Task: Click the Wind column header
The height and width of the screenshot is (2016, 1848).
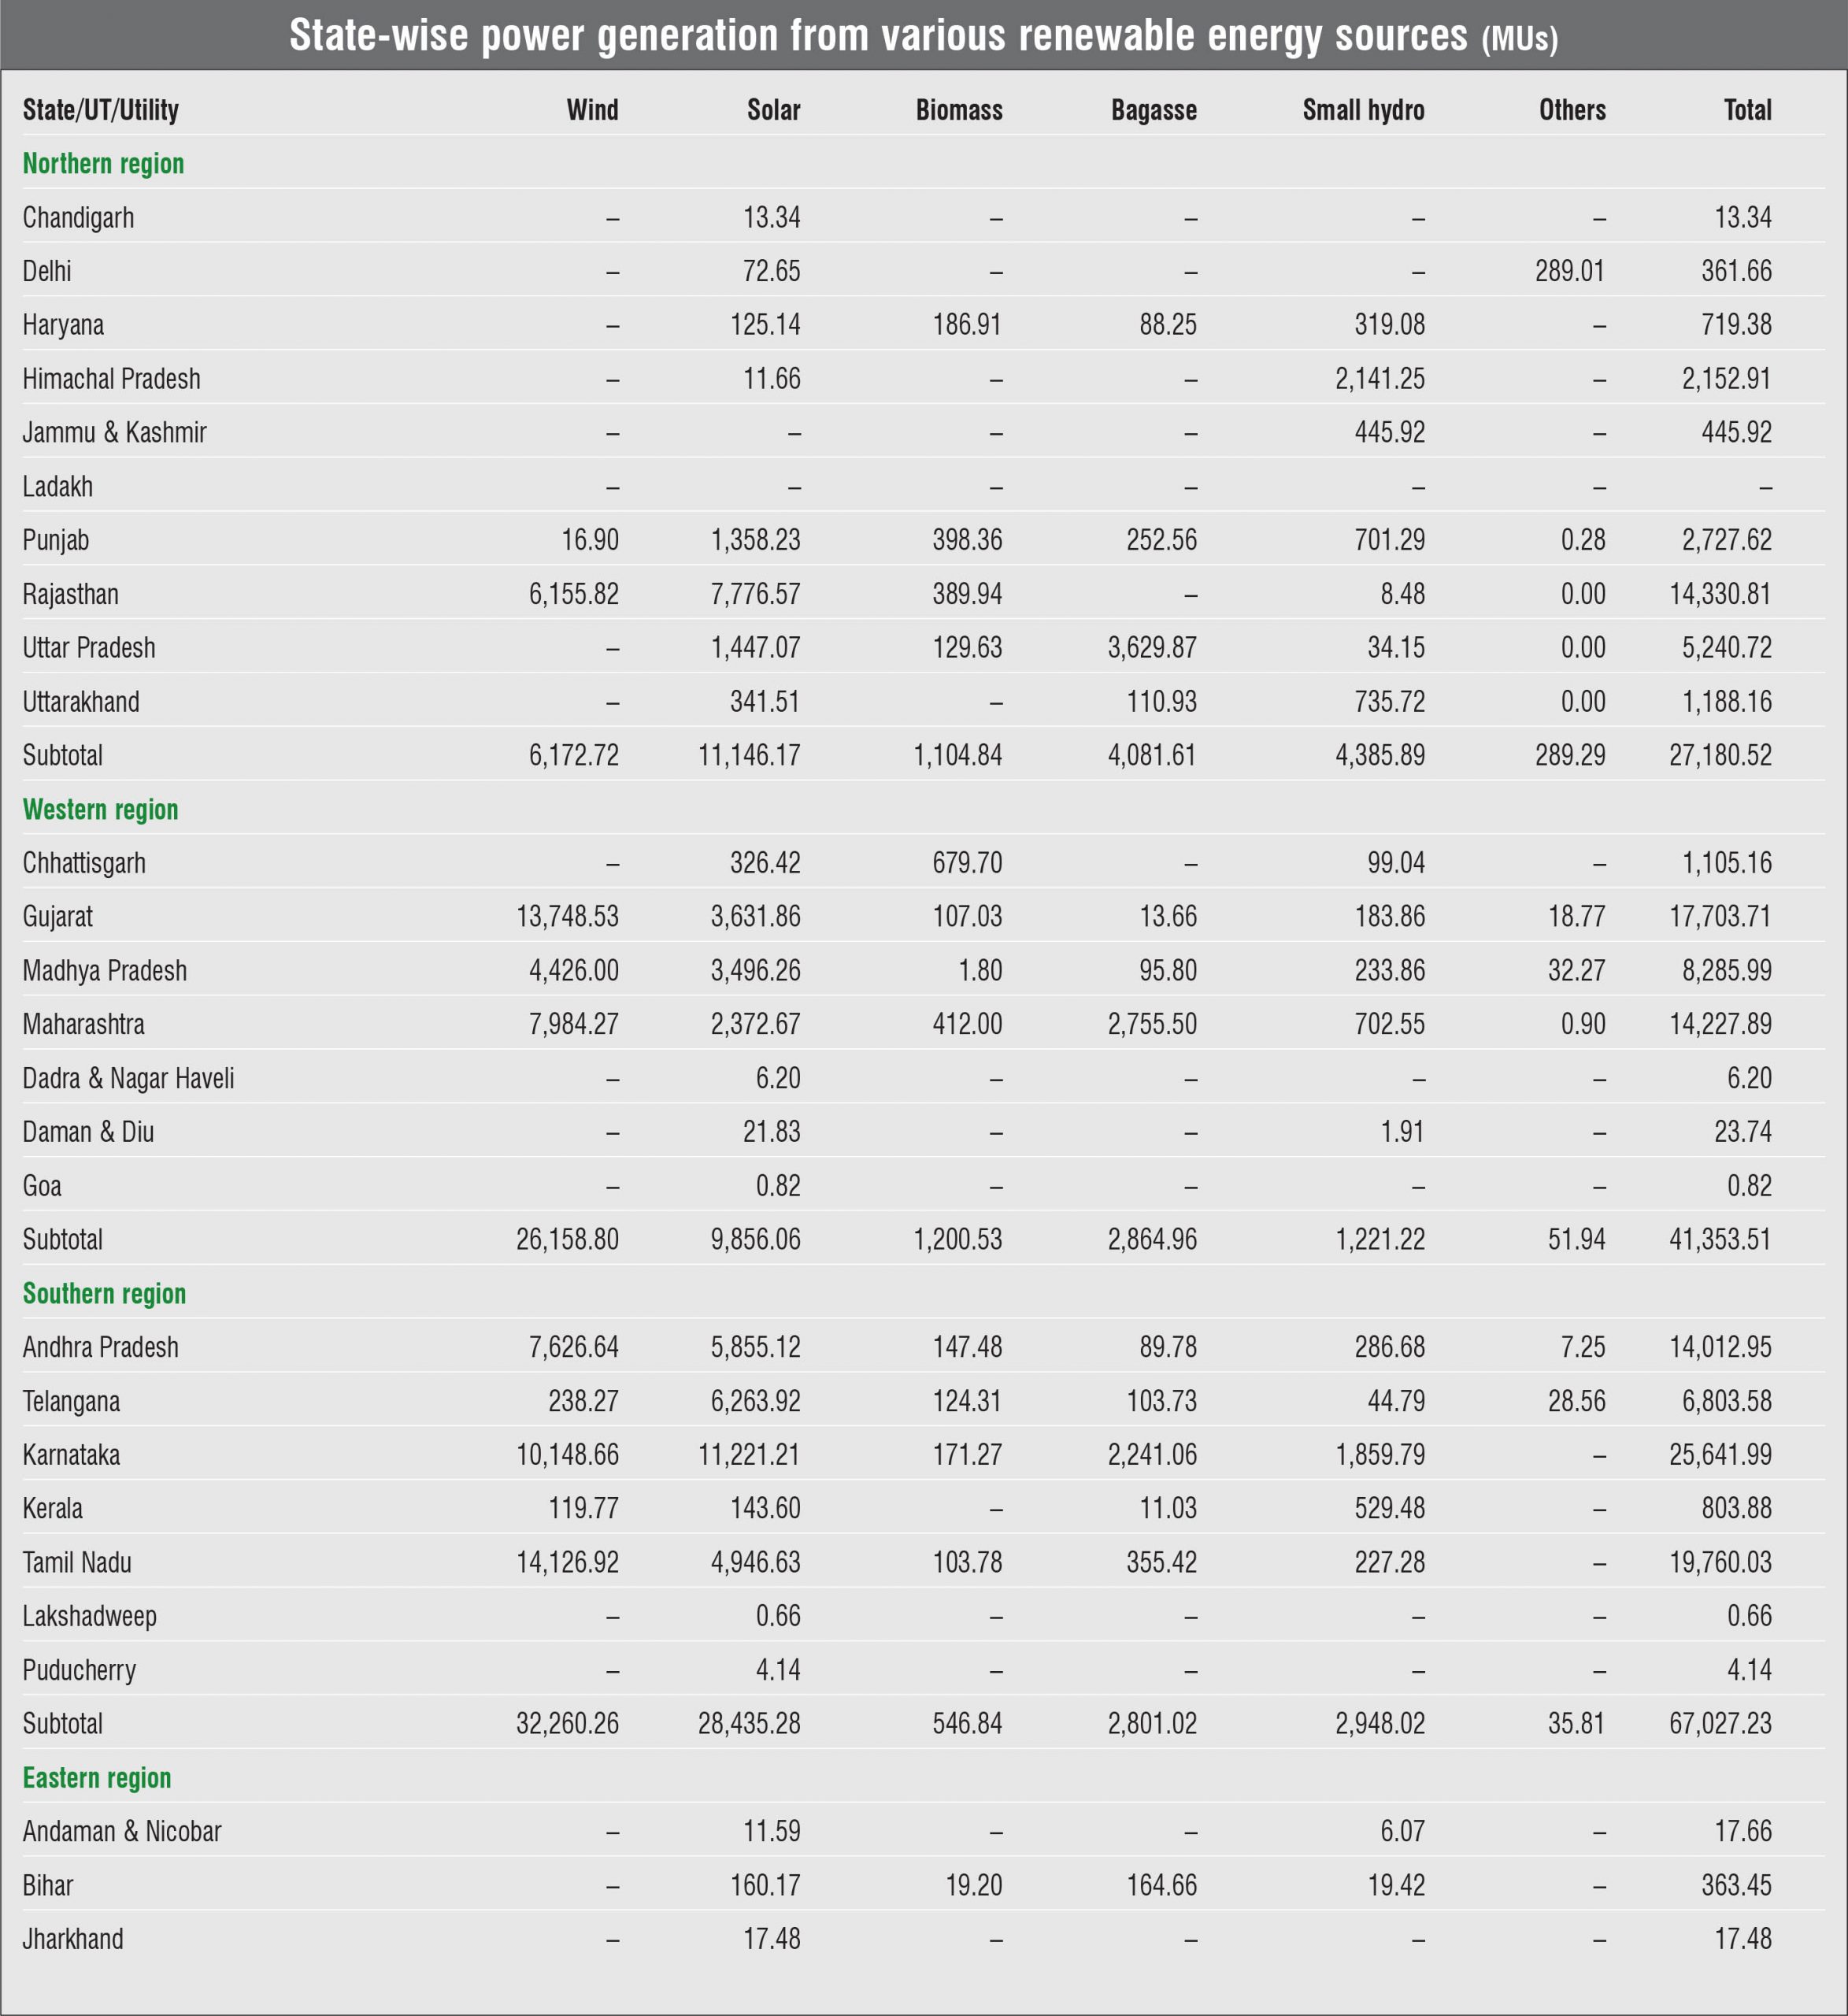Action: (592, 110)
